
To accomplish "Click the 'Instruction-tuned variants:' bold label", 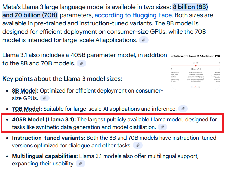I will click(x=48, y=138).
